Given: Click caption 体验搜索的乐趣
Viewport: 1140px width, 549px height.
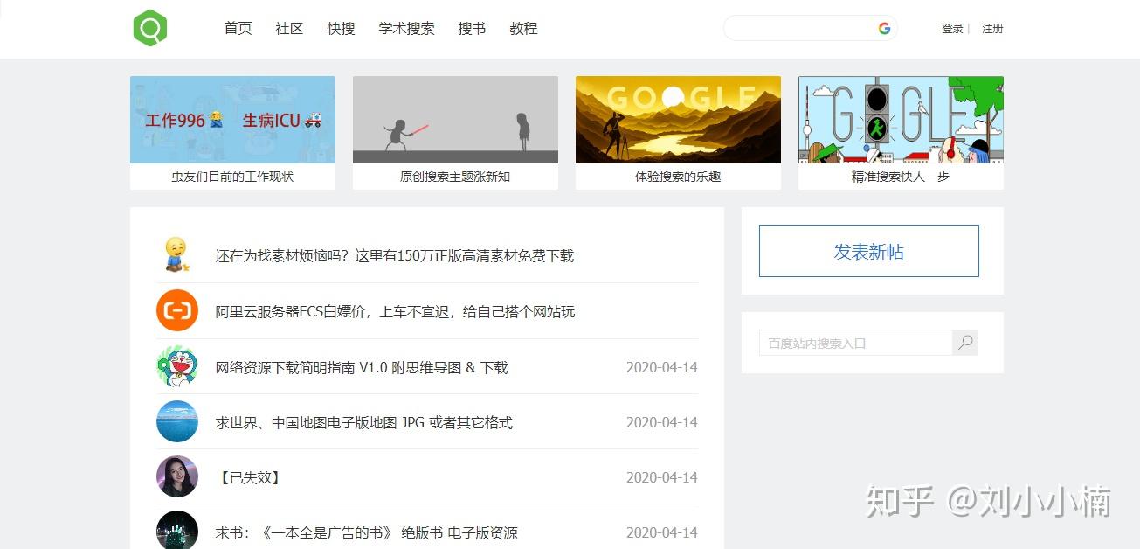Looking at the screenshot, I should pos(678,177).
